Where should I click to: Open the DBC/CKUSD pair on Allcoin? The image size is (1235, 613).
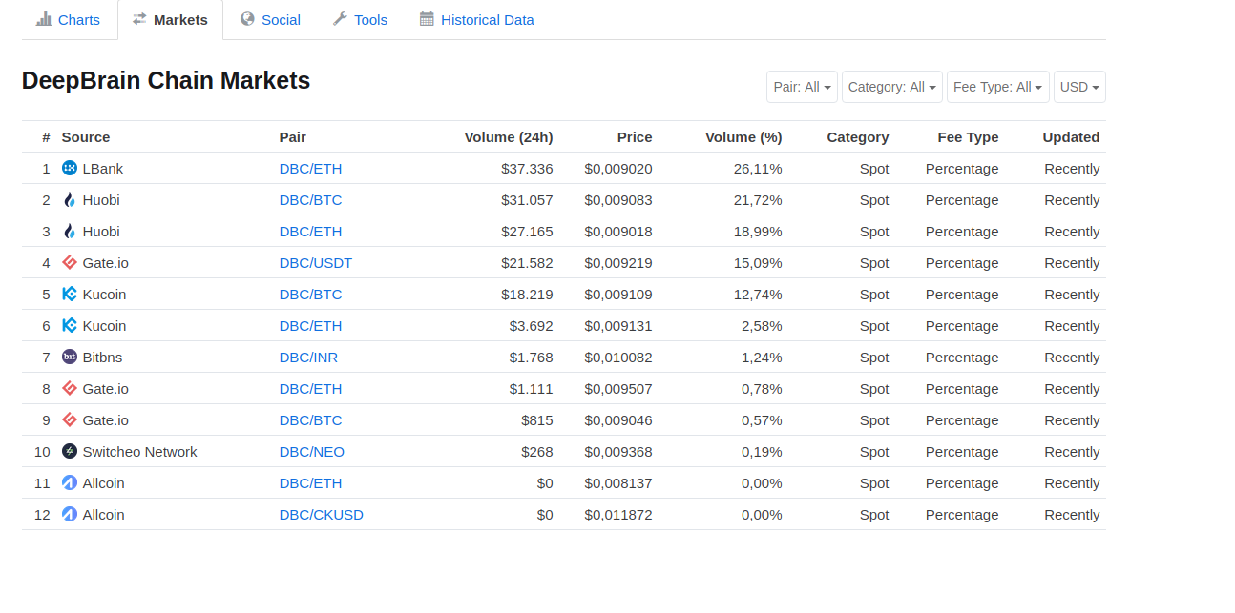(322, 515)
